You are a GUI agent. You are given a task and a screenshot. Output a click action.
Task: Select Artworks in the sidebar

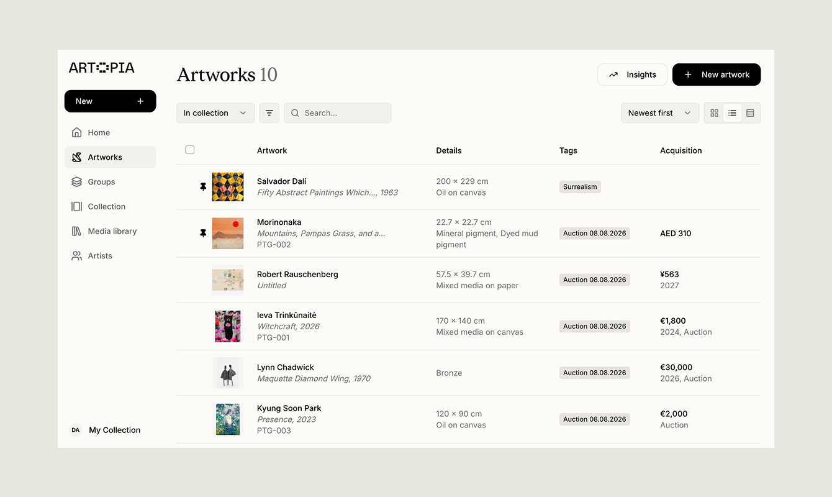[x=110, y=157]
